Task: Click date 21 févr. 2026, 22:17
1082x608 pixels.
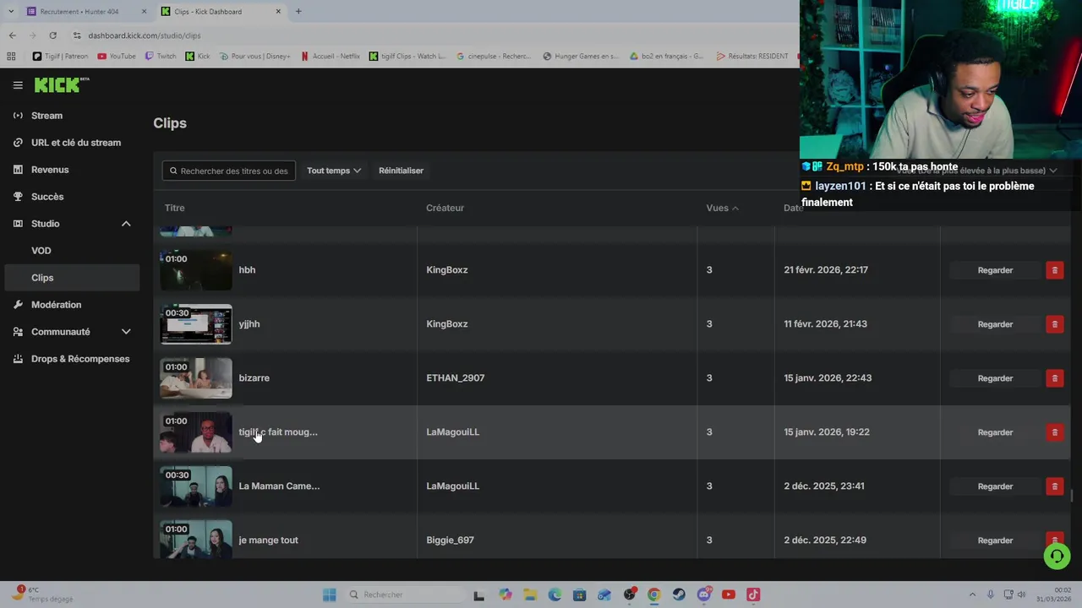Action: 826,269
